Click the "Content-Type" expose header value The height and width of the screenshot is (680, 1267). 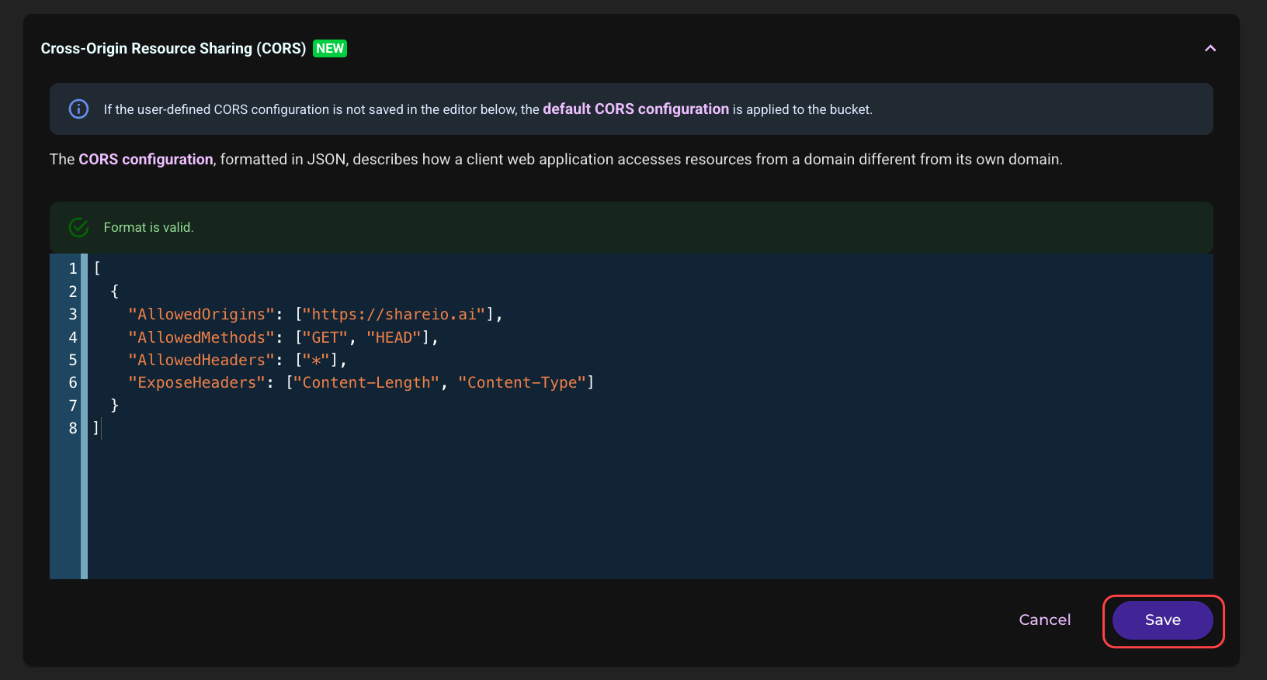522,382
